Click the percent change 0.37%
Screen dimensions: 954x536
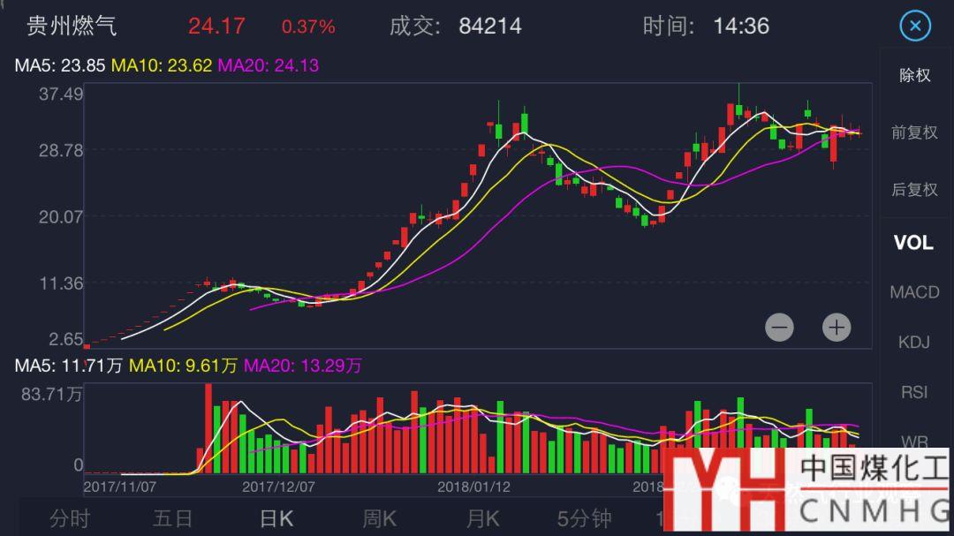point(308,26)
